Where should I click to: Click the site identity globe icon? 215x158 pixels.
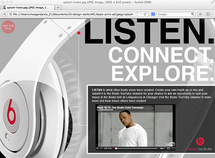(10, 14)
